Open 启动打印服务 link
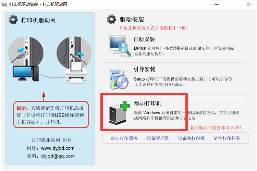 pos(124,138)
